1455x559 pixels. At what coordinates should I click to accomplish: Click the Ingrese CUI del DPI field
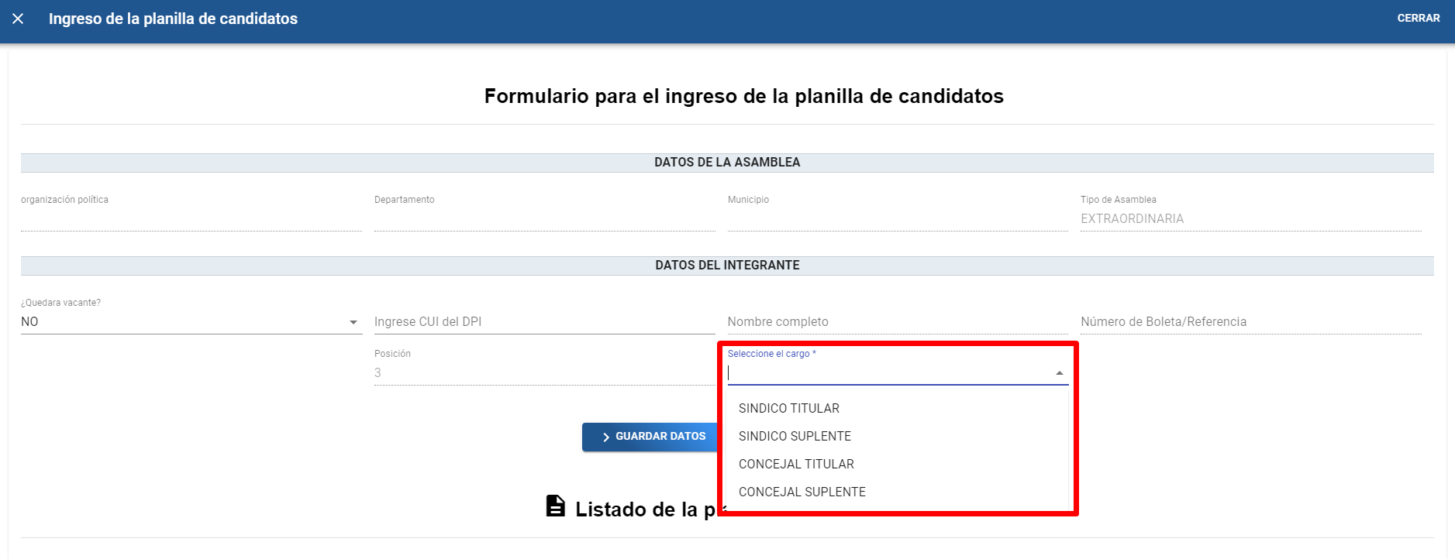544,321
